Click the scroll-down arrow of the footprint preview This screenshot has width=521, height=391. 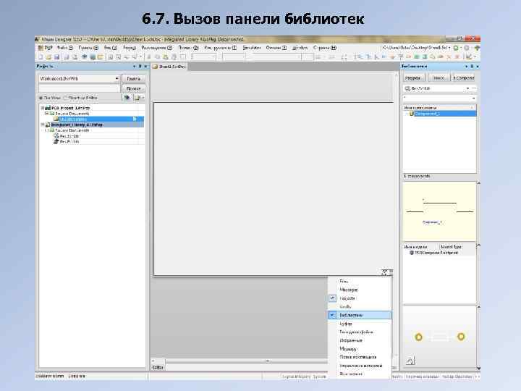(479, 368)
